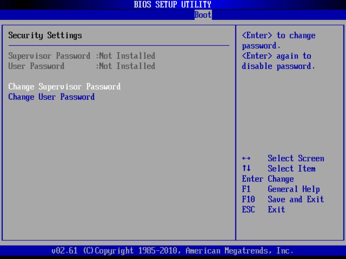Select Change Supervisor Password
The width and height of the screenshot is (346, 259).
click(64, 86)
